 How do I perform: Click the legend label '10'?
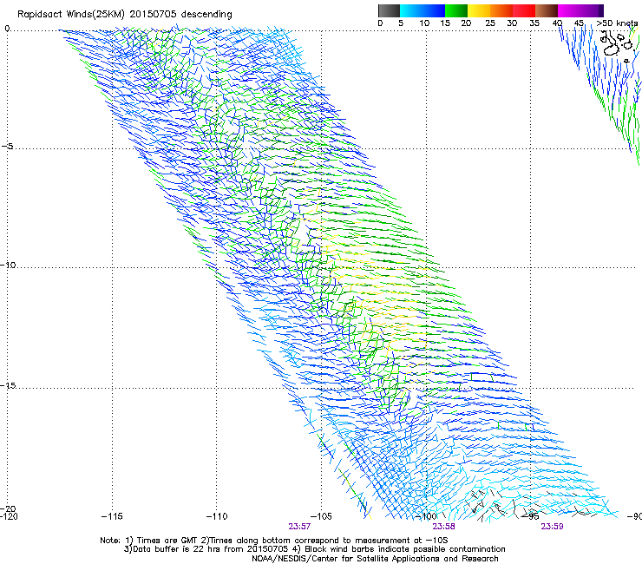coord(424,23)
